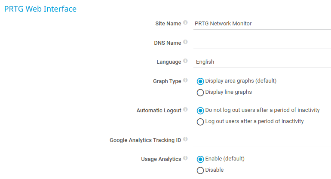This screenshot has height=179, width=331.
Task: Select Do not log out users option
Action: (200, 111)
